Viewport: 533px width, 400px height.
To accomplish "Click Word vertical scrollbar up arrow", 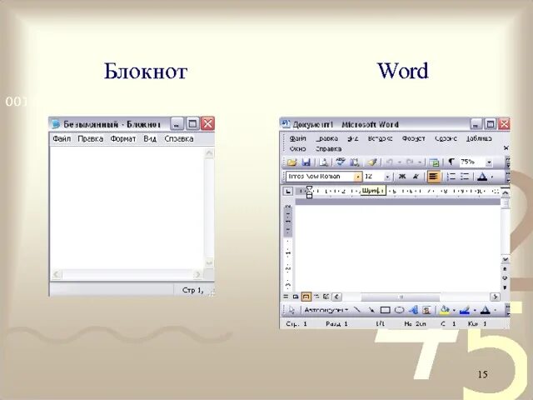I will [x=506, y=192].
